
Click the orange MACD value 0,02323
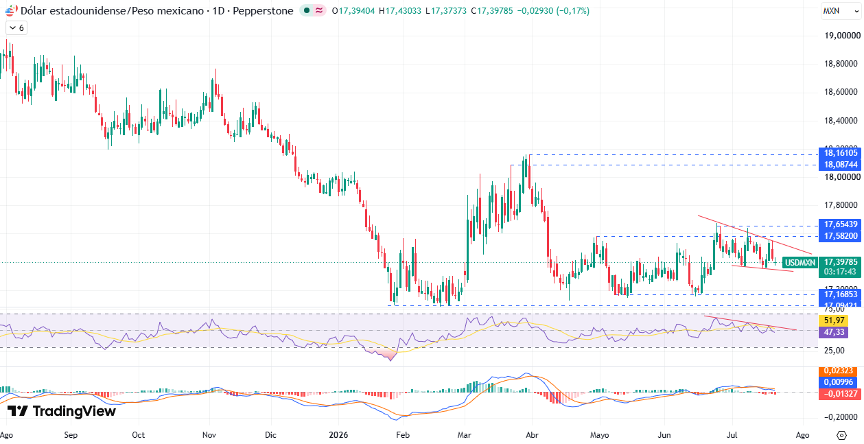pyautogui.click(x=839, y=371)
